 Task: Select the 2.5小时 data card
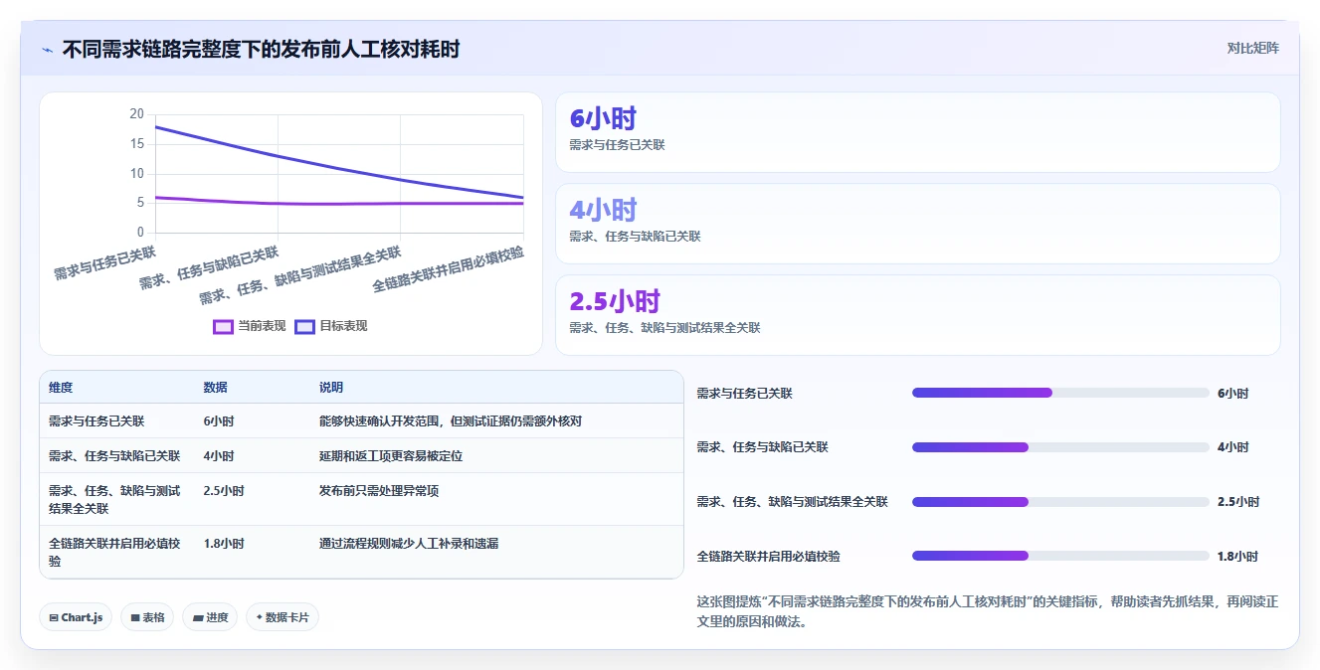(917, 315)
